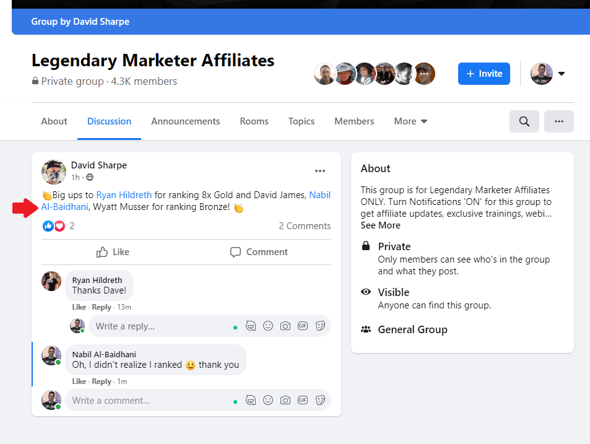Click 13m timestamp on Ryan's comment

tap(124, 307)
